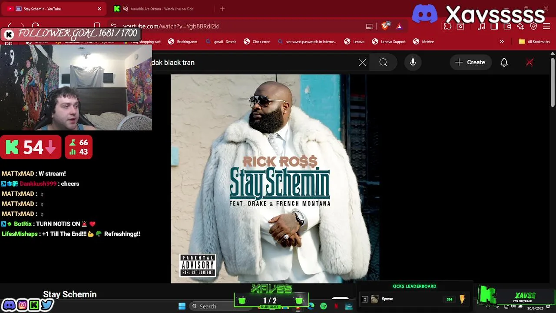Open the gmail - Search bookmark
The width and height of the screenshot is (556, 313).
(221, 42)
